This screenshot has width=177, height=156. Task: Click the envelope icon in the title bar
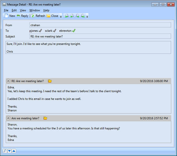[x=4, y=4]
